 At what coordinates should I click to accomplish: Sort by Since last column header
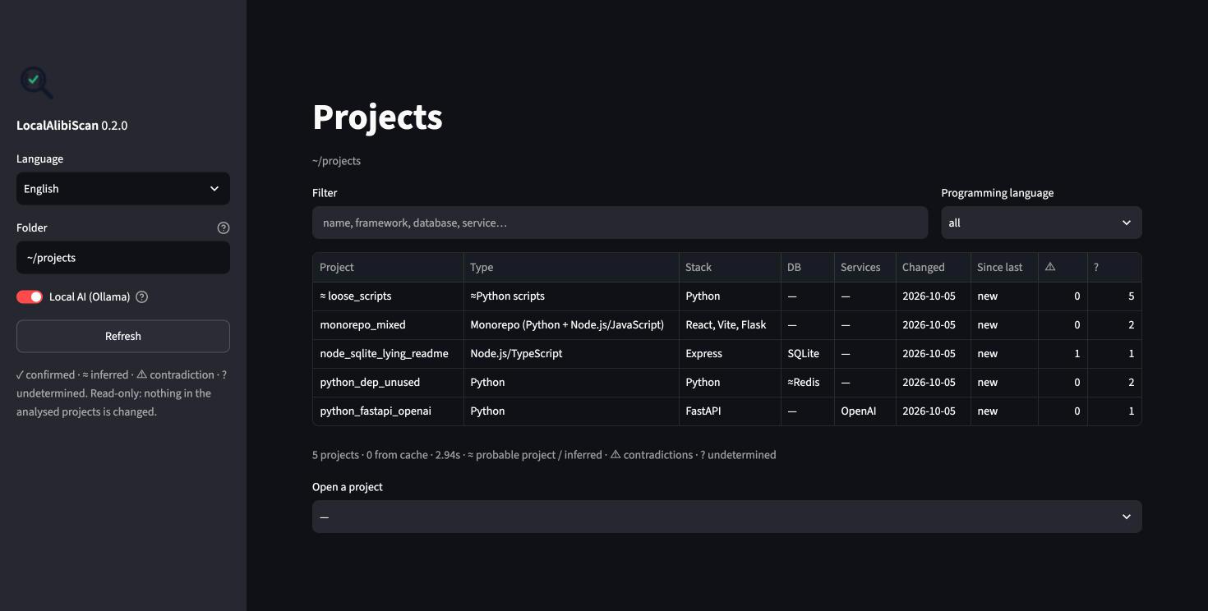tap(1004, 268)
